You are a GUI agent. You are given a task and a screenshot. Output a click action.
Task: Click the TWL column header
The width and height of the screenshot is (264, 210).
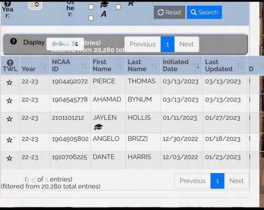coord(10,66)
